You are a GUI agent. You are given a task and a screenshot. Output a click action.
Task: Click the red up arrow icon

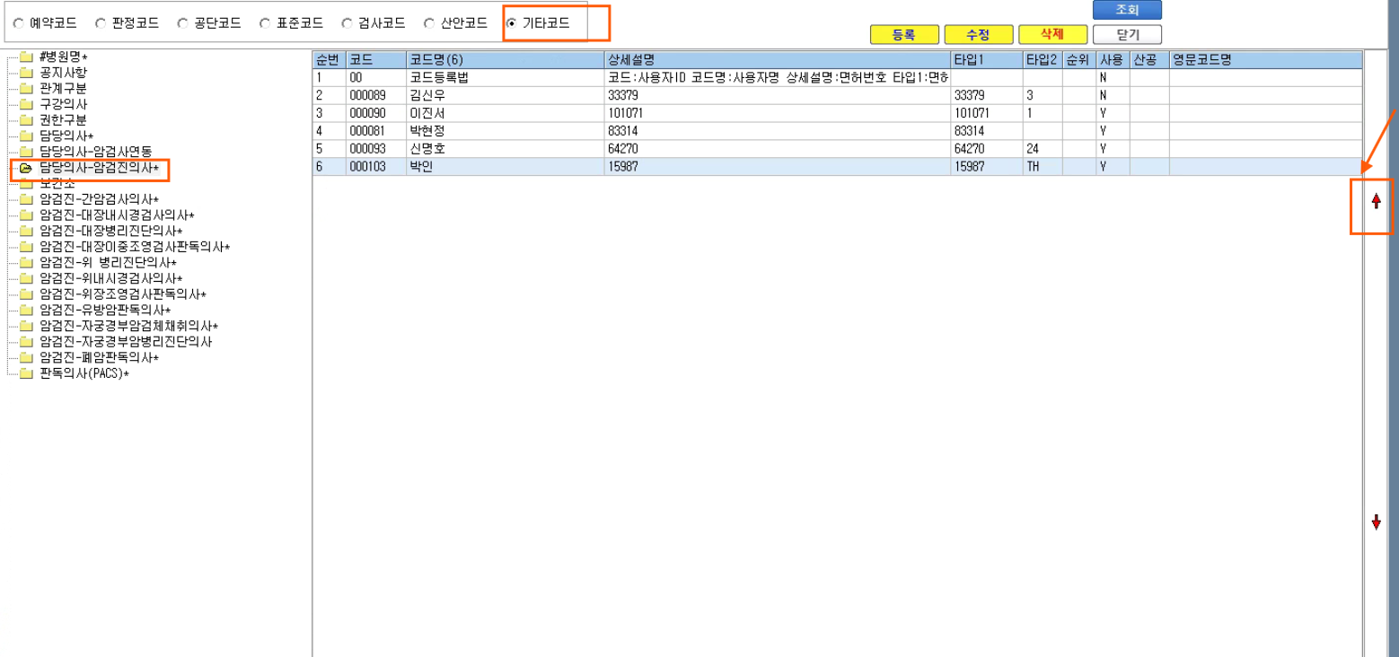(1376, 202)
